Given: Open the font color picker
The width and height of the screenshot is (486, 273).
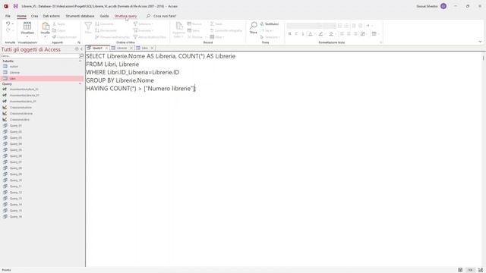Looking at the screenshot, I should [311, 33].
